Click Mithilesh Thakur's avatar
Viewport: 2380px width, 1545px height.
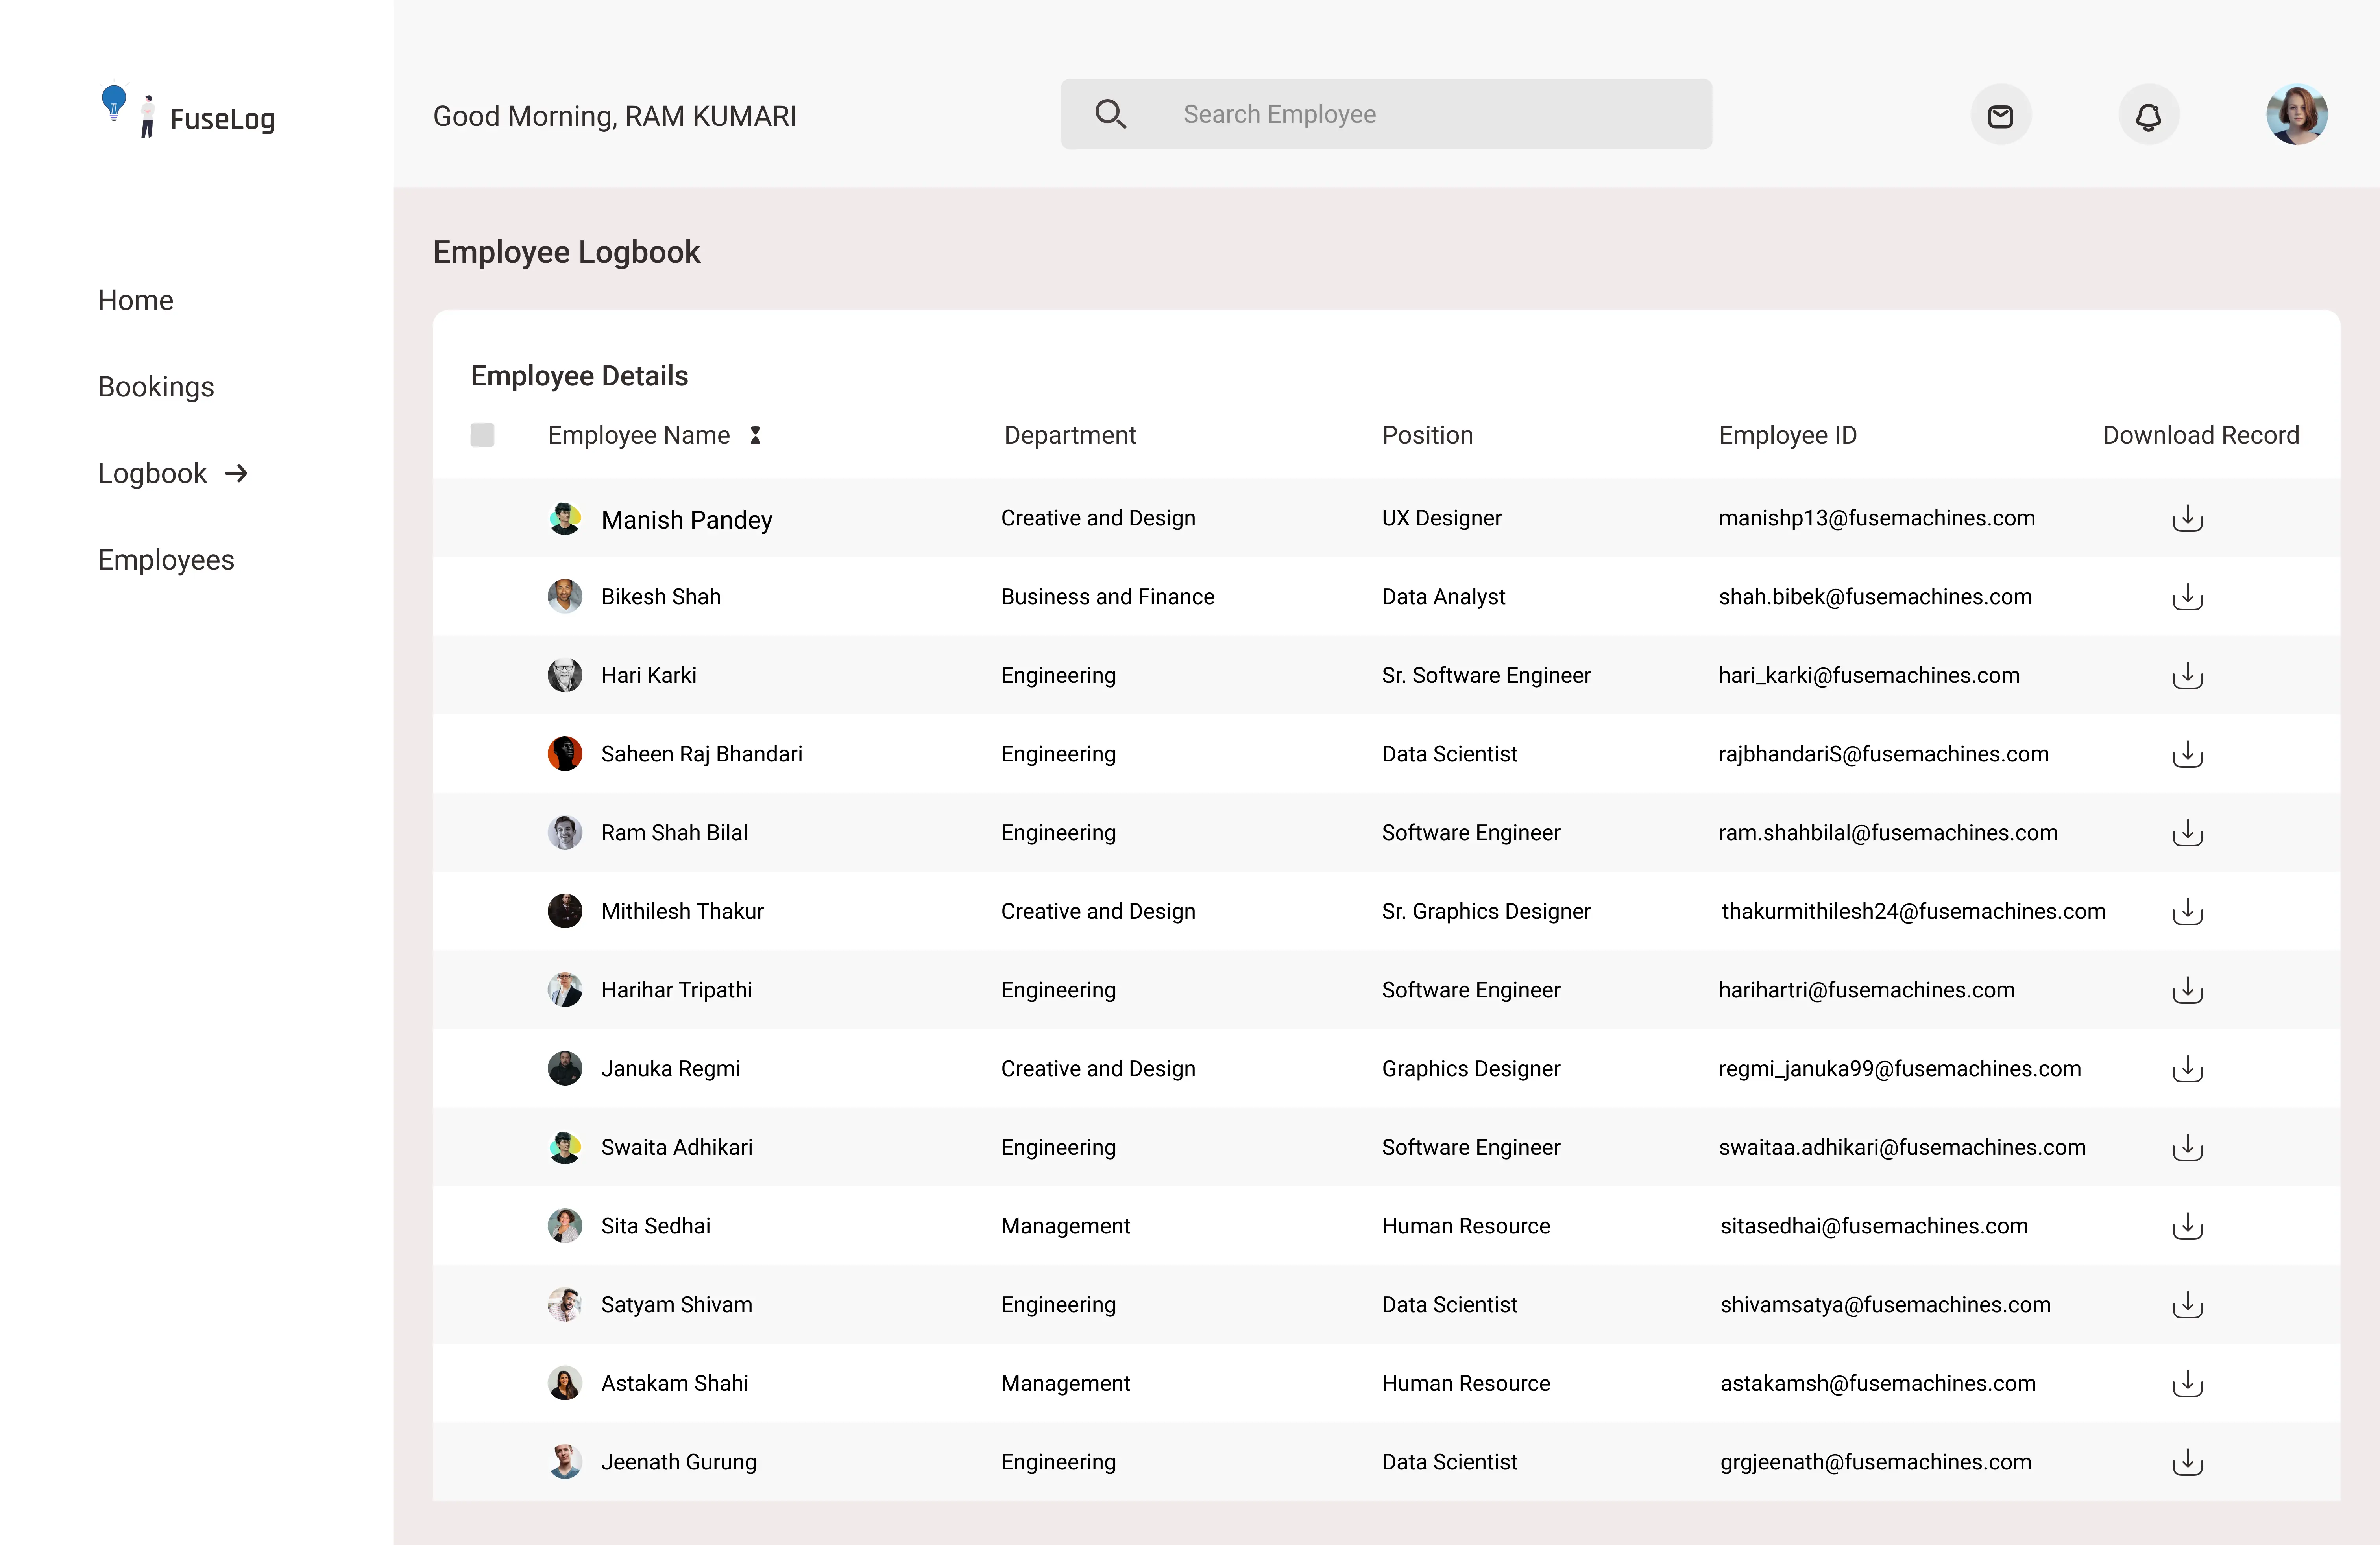[x=565, y=911]
